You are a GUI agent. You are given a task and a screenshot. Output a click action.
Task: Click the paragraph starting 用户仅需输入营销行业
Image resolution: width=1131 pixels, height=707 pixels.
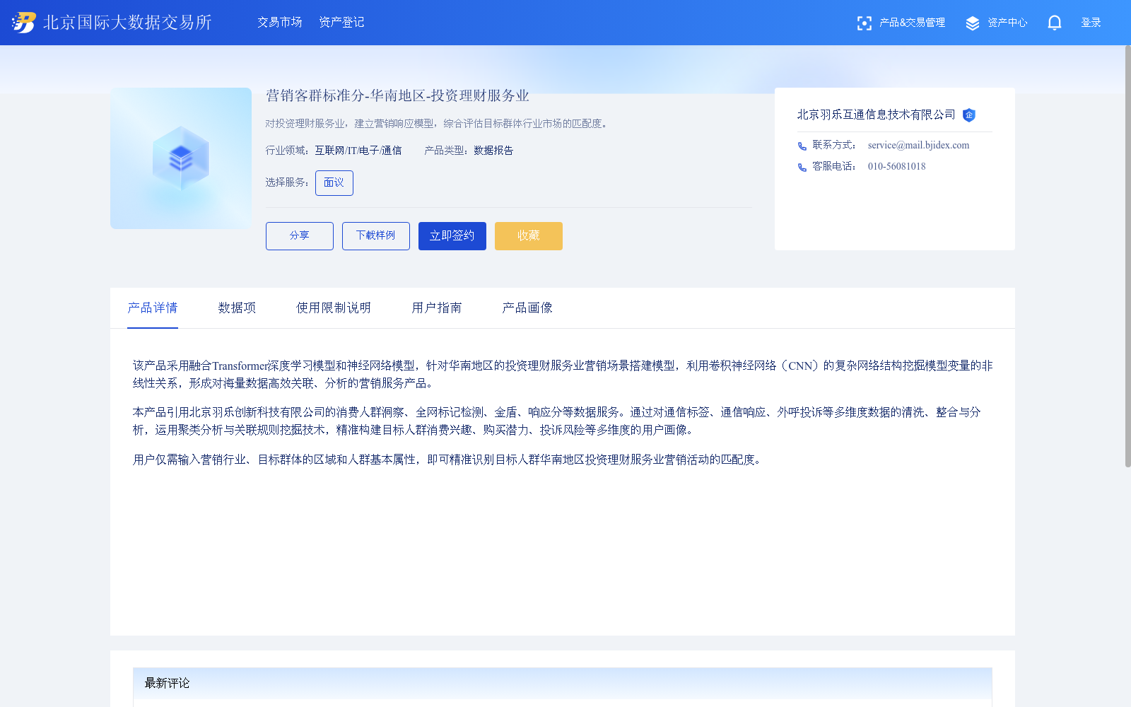[449, 460]
